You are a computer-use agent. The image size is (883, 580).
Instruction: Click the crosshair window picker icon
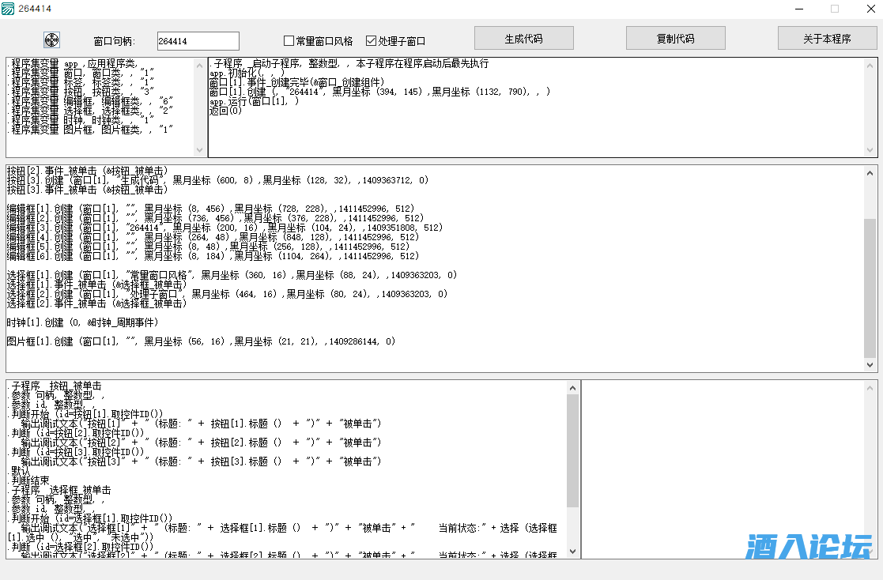[52, 40]
